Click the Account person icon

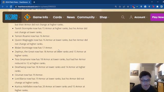(x=131, y=17)
